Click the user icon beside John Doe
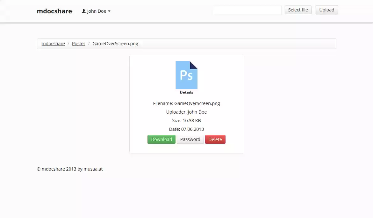This screenshot has height=218, width=373. 83,11
